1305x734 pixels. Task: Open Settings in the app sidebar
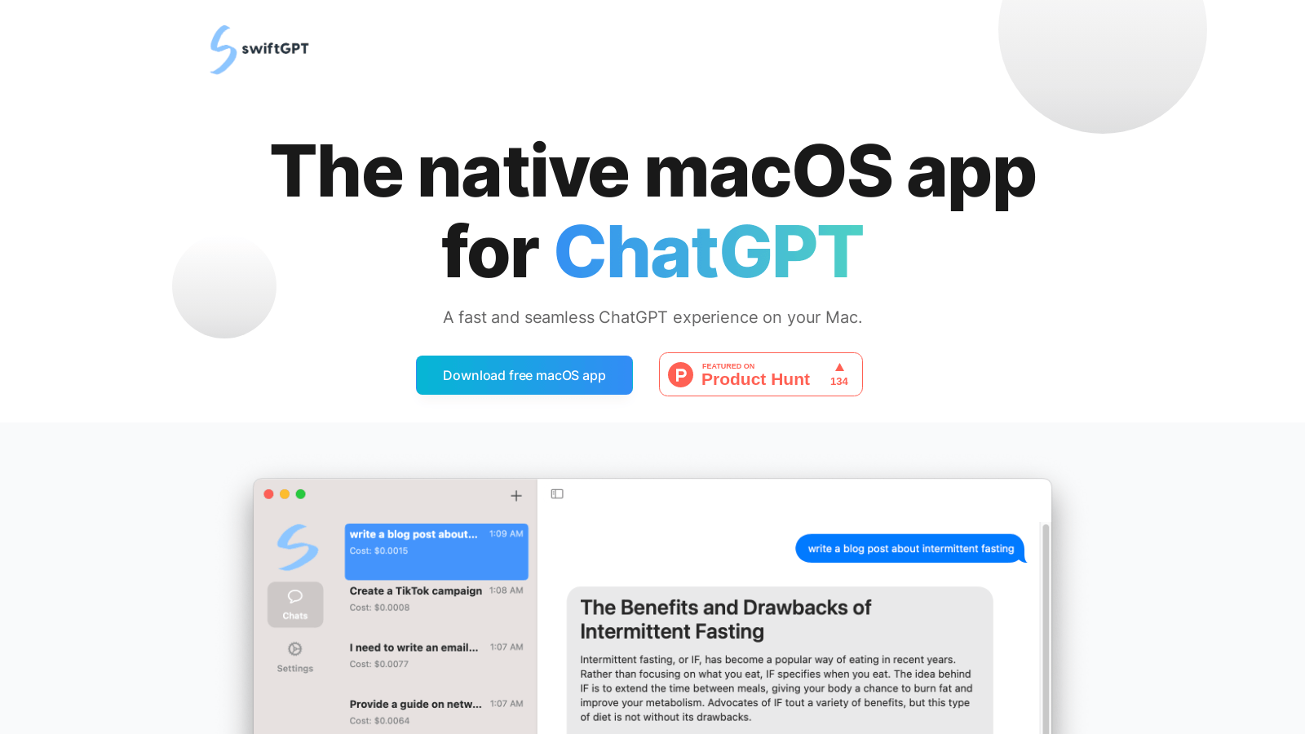[295, 657]
